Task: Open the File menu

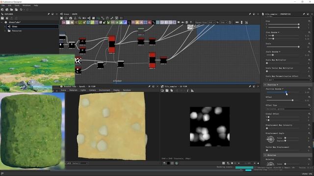Action: (x=3, y=5)
